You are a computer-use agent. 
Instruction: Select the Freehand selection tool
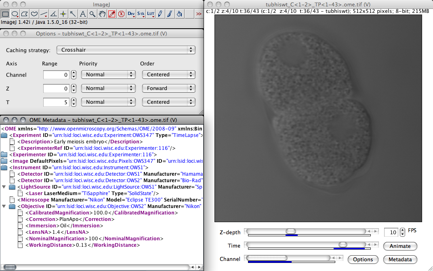pos(34,14)
